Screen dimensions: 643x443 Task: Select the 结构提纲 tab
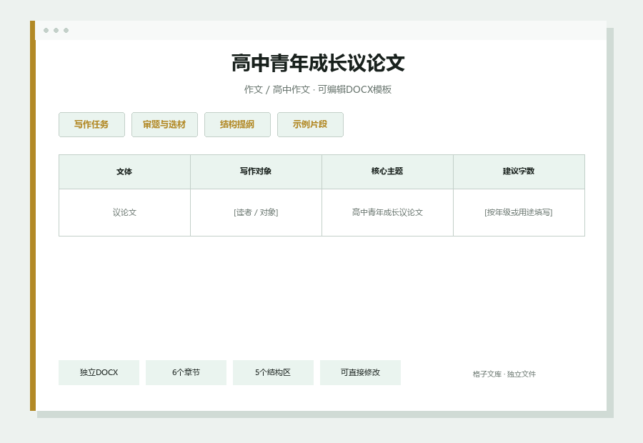pos(237,124)
